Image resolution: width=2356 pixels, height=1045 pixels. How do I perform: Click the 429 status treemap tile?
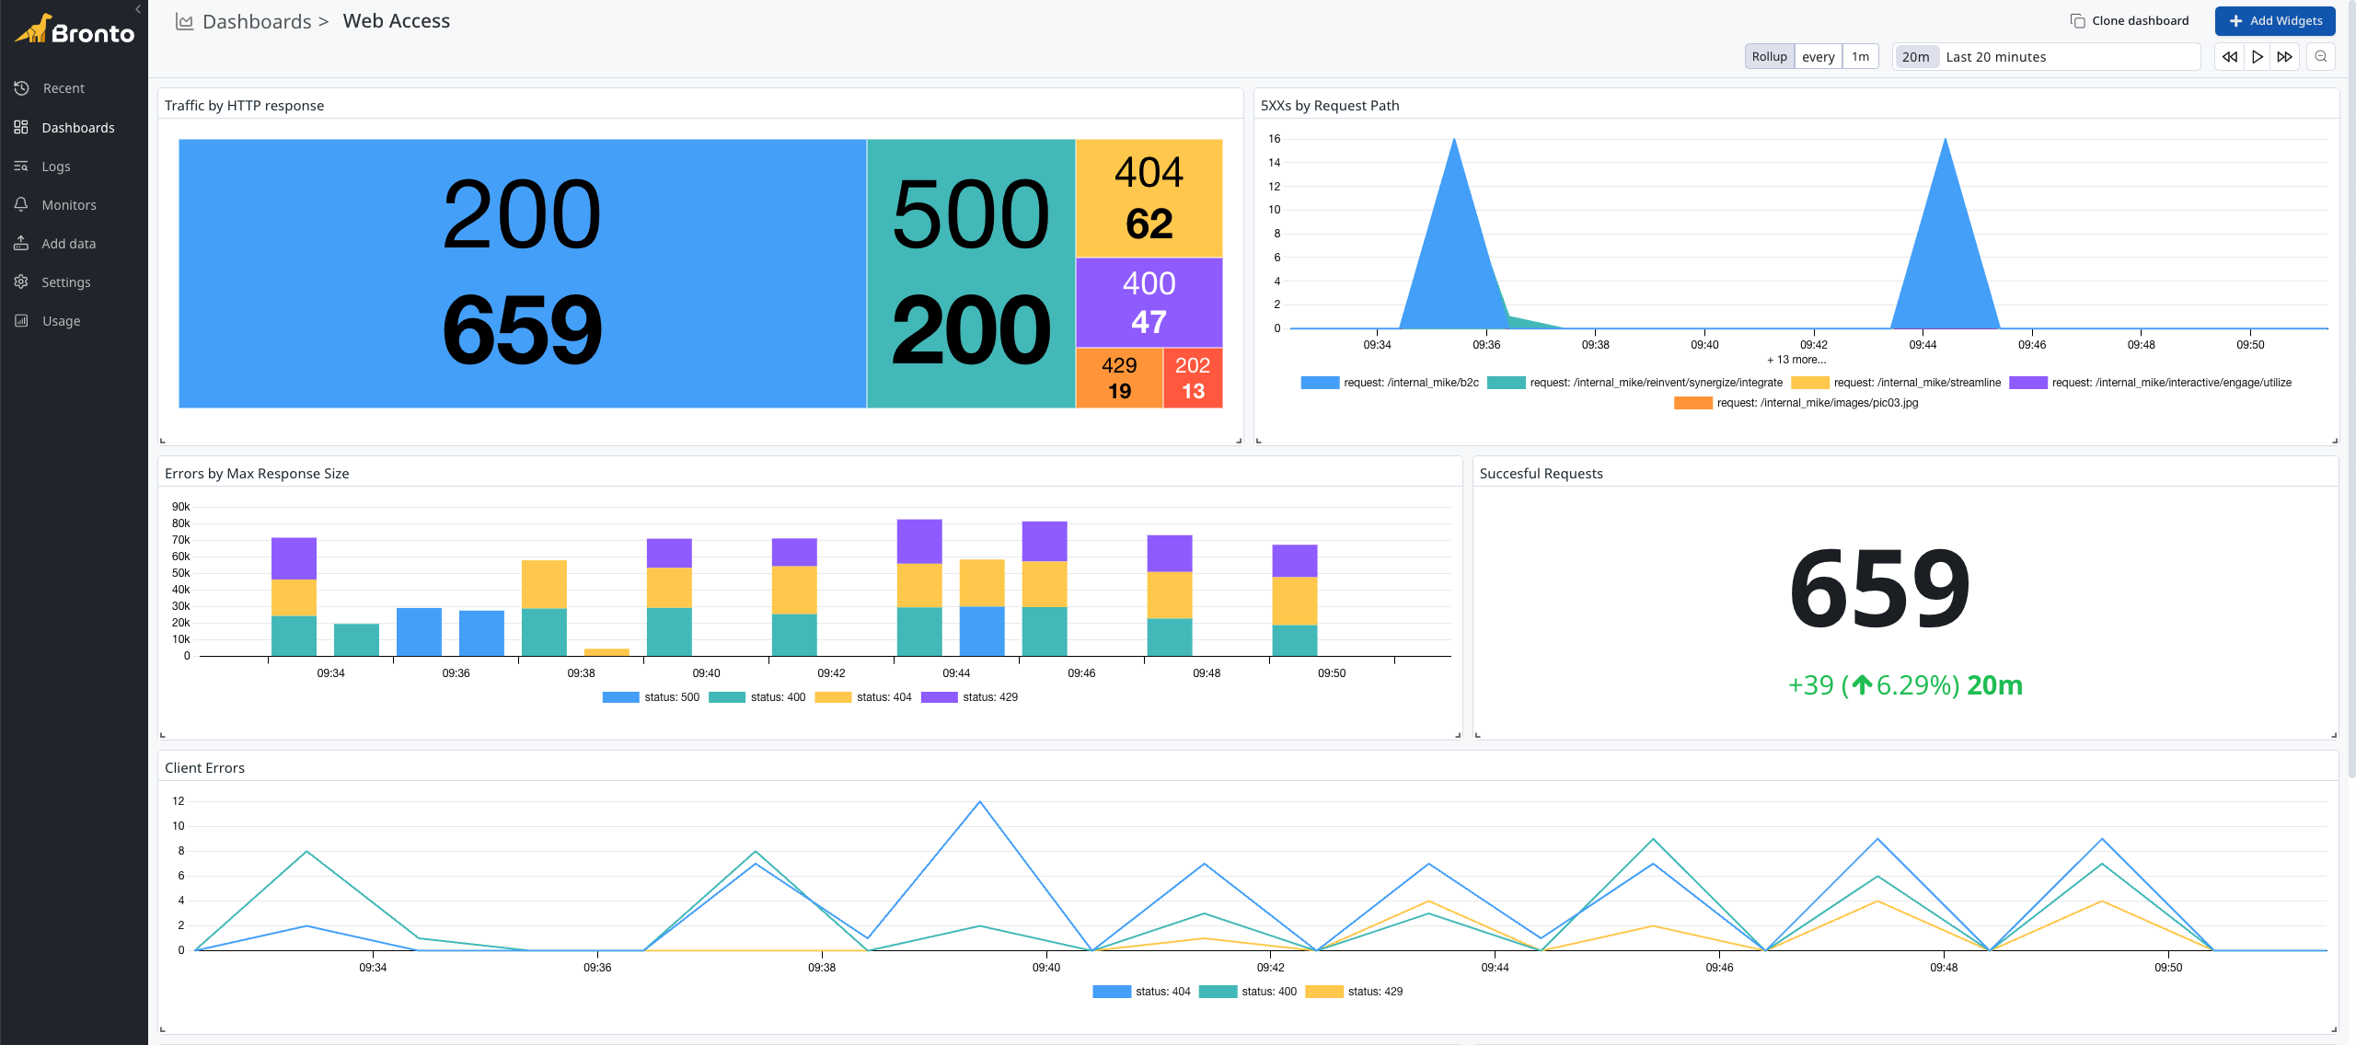(x=1119, y=377)
